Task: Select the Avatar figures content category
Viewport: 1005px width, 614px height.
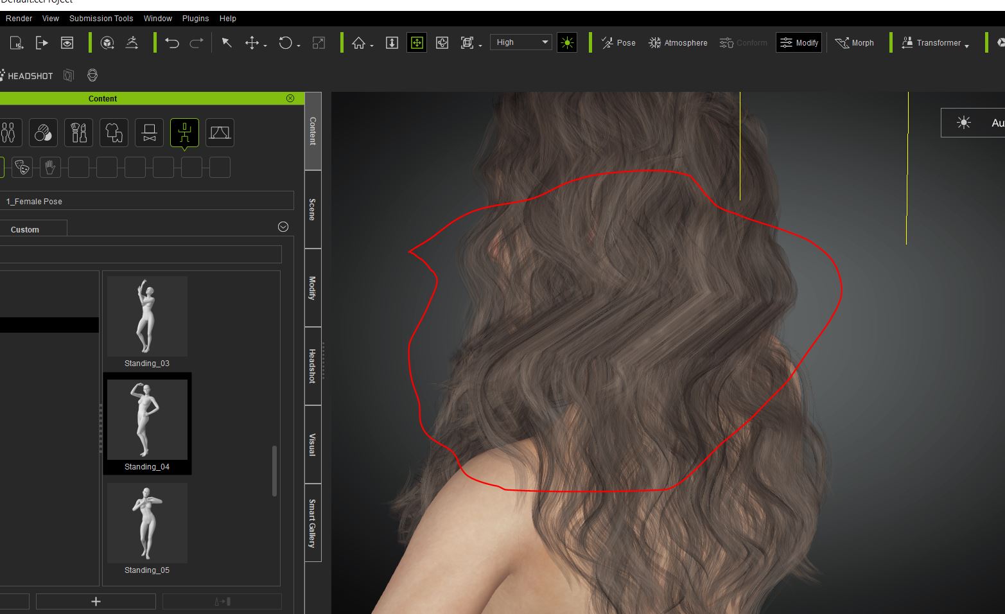Action: pyautogui.click(x=8, y=133)
